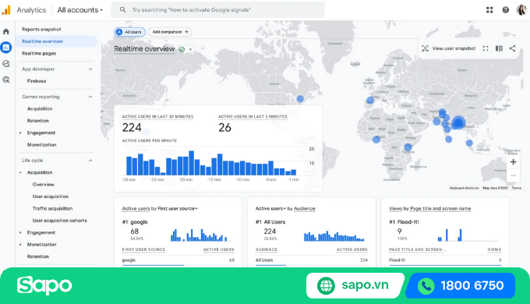This screenshot has width=530, height=304.
Task: Click the search magnifier icon
Action: (122, 10)
